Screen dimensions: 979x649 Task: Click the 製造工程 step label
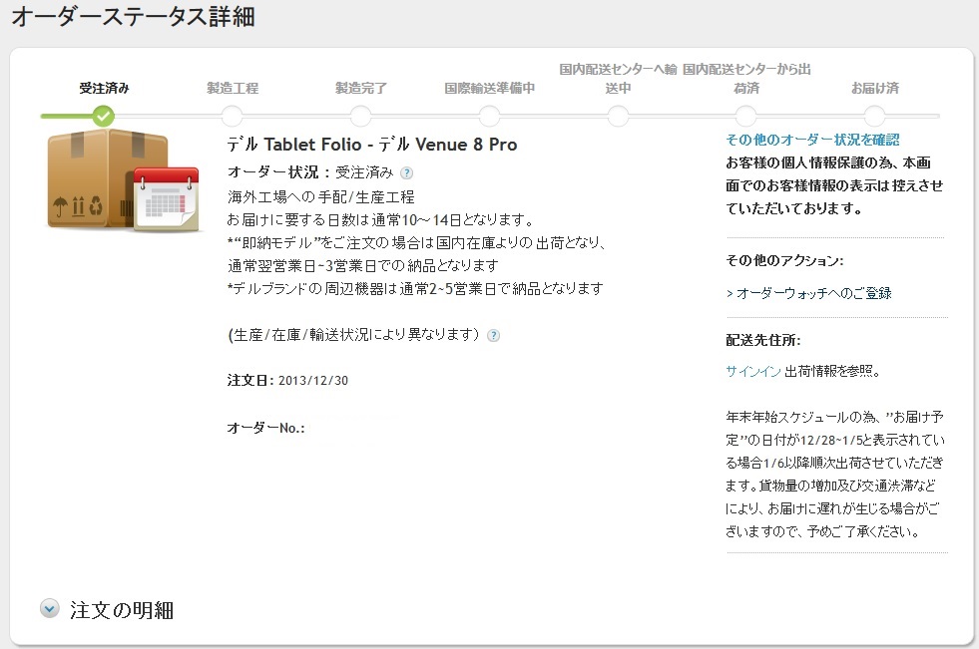tap(233, 88)
